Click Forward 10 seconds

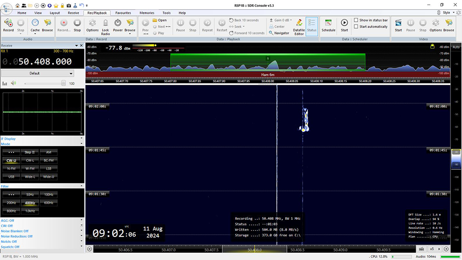click(x=247, y=33)
